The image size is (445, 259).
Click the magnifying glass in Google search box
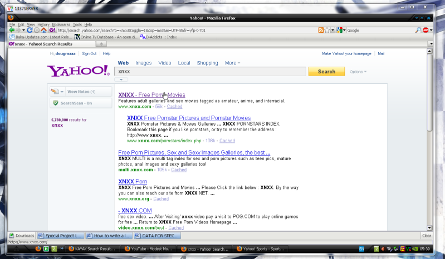coord(418,30)
